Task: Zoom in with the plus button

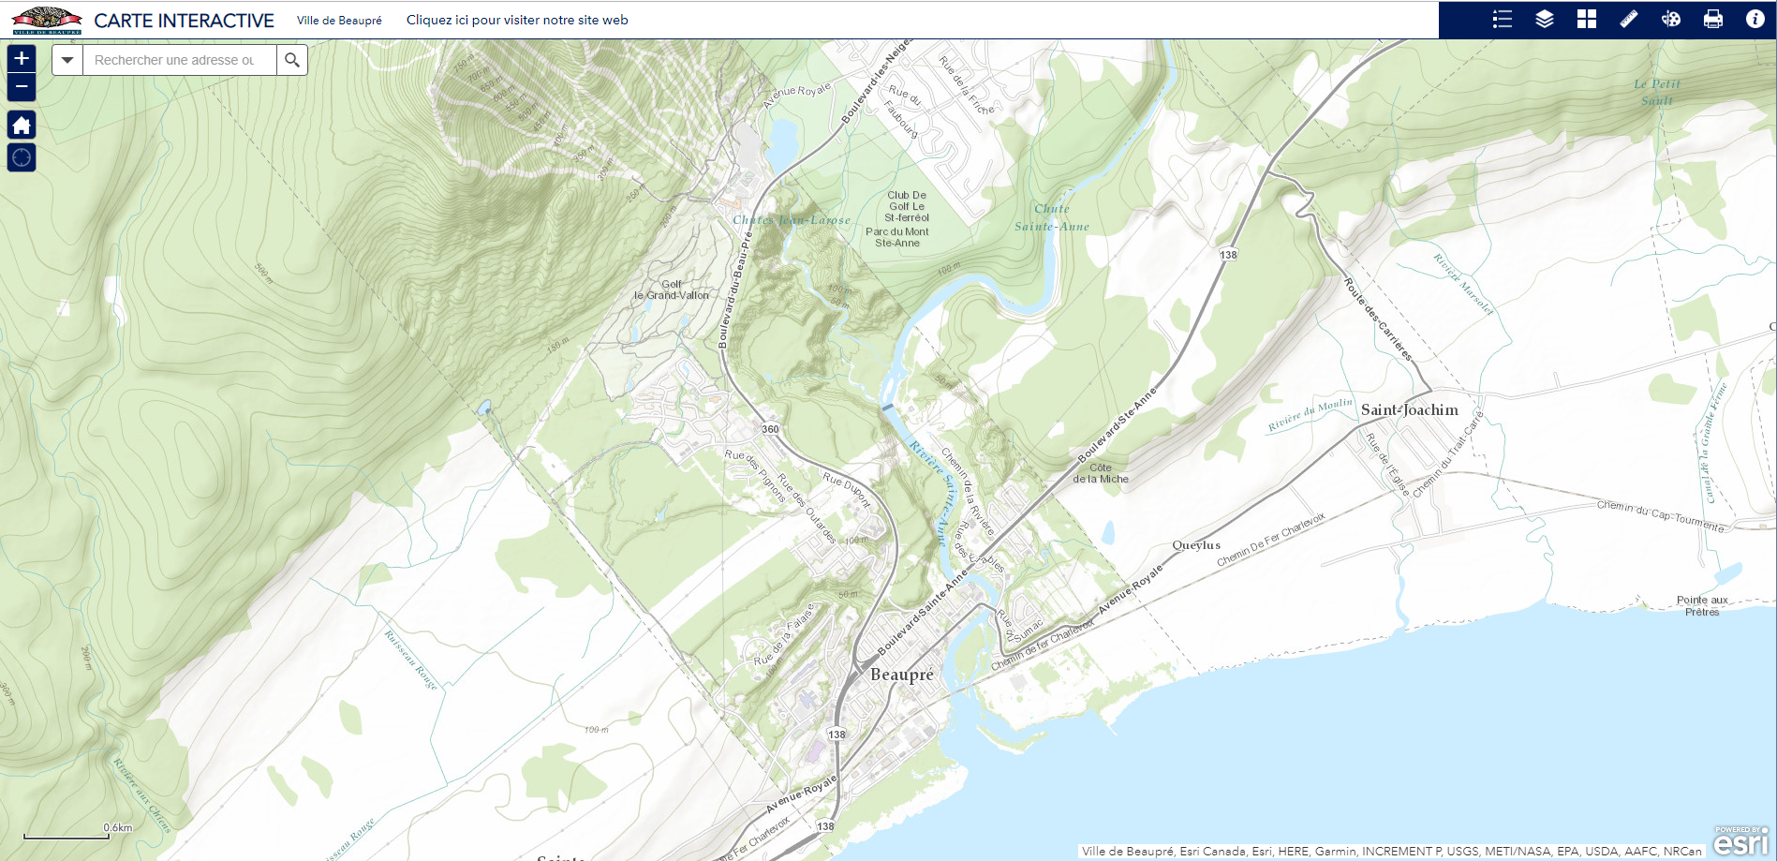Action: [x=22, y=59]
